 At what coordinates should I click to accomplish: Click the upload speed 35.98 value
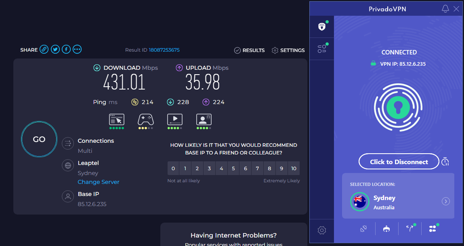(203, 82)
